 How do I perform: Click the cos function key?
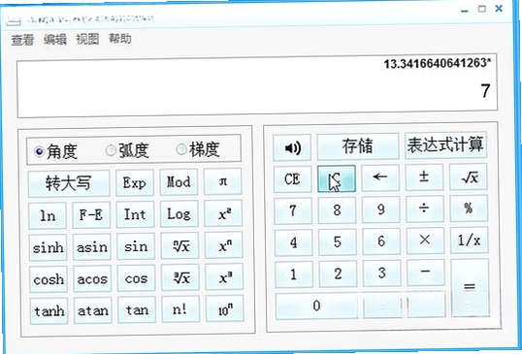[137, 278]
